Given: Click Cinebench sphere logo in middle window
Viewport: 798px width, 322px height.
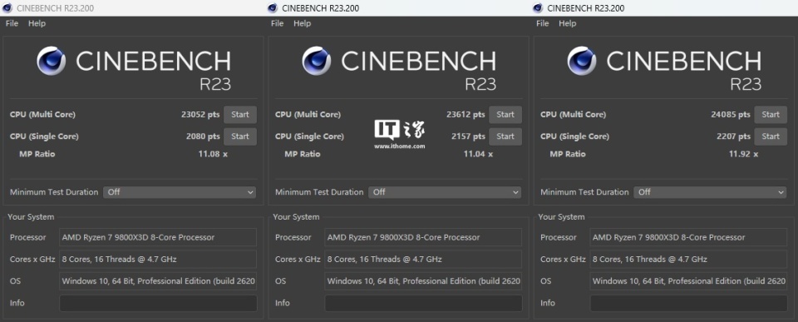Looking at the screenshot, I should [316, 61].
